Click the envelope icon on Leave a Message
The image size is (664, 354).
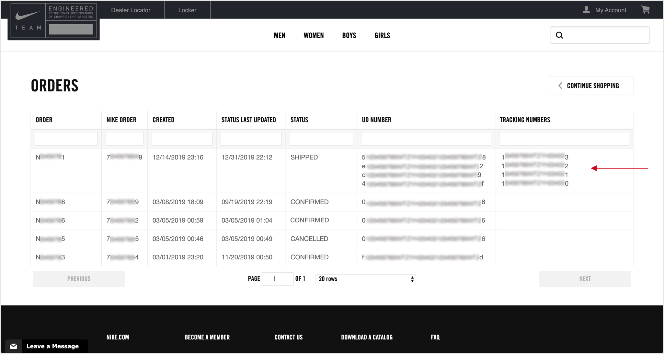tap(14, 346)
